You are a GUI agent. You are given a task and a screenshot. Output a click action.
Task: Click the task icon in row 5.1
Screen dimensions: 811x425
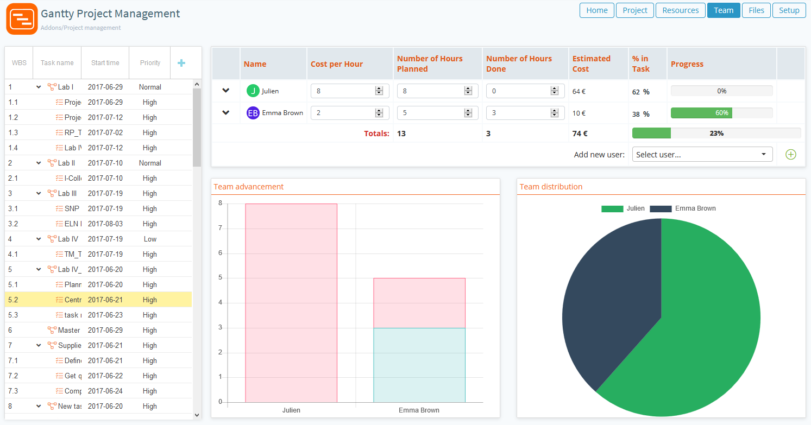click(x=59, y=284)
